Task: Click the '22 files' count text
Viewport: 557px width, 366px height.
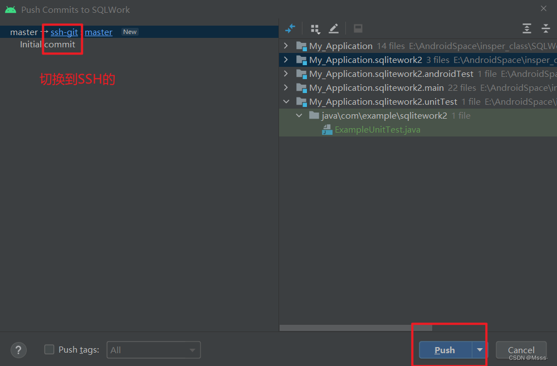Action: coord(462,88)
